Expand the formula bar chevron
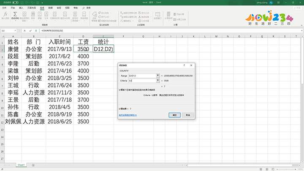This screenshot has height=171, width=304. [301, 31]
